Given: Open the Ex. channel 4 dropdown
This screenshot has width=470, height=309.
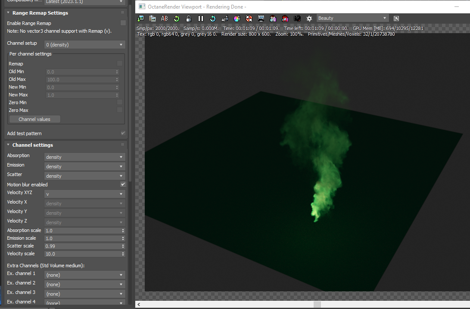Looking at the screenshot, I should click(84, 303).
